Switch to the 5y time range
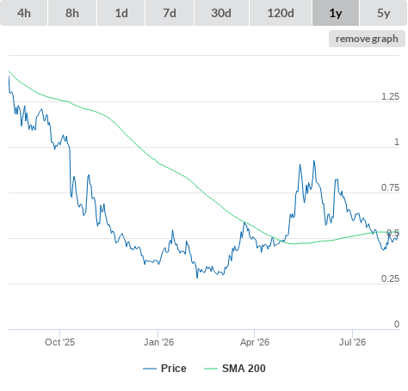The image size is (408, 391). [x=384, y=13]
